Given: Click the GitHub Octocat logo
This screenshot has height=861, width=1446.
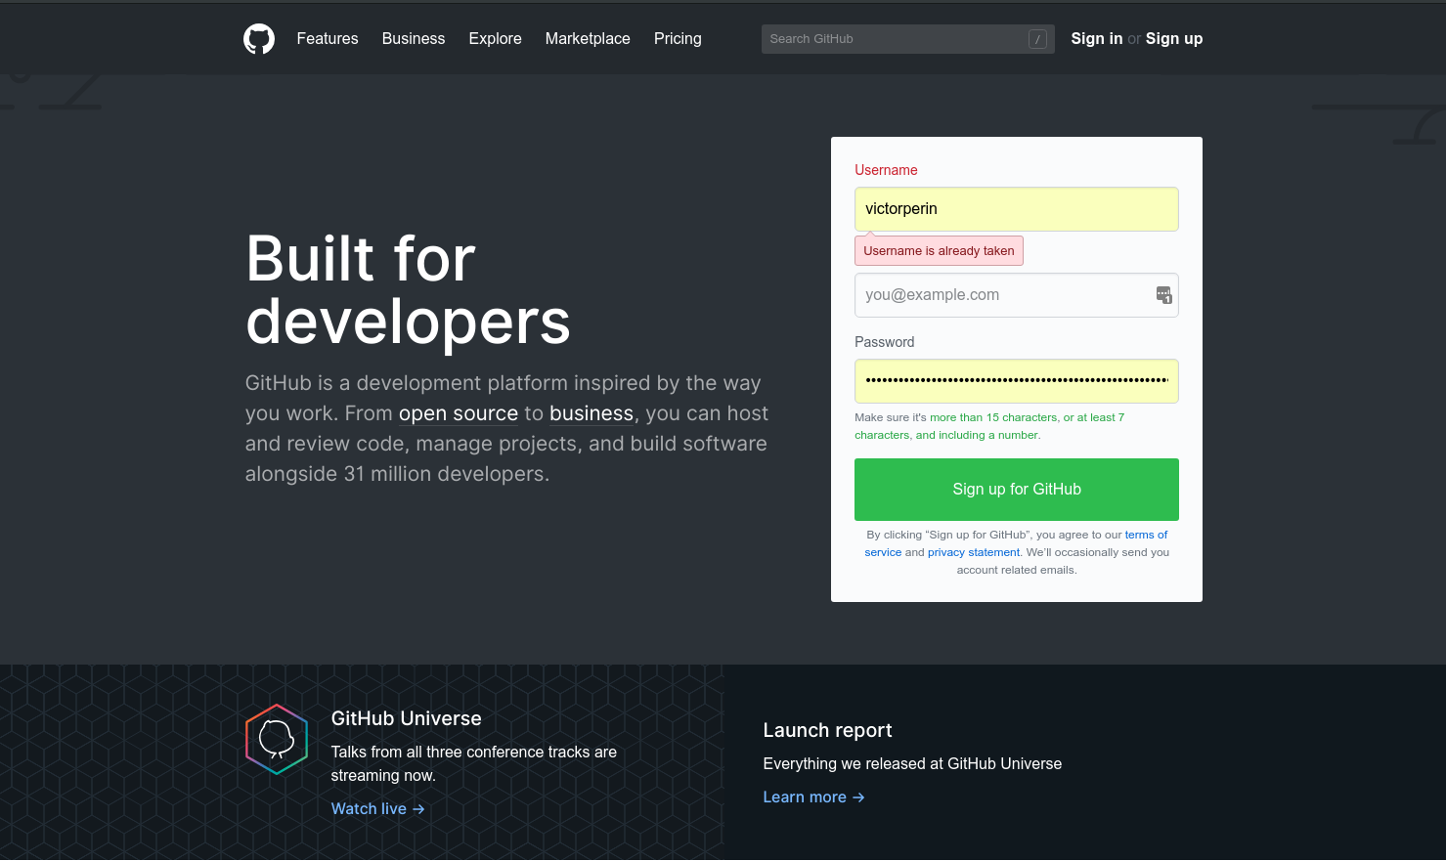Looking at the screenshot, I should tap(259, 39).
